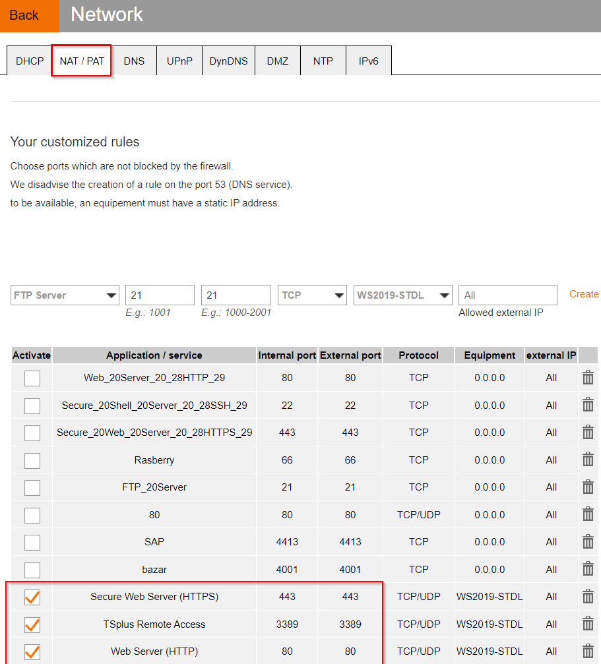Viewport: 601px width, 664px height.
Task: Delete the FTP_20Server rule
Action: coord(588,487)
